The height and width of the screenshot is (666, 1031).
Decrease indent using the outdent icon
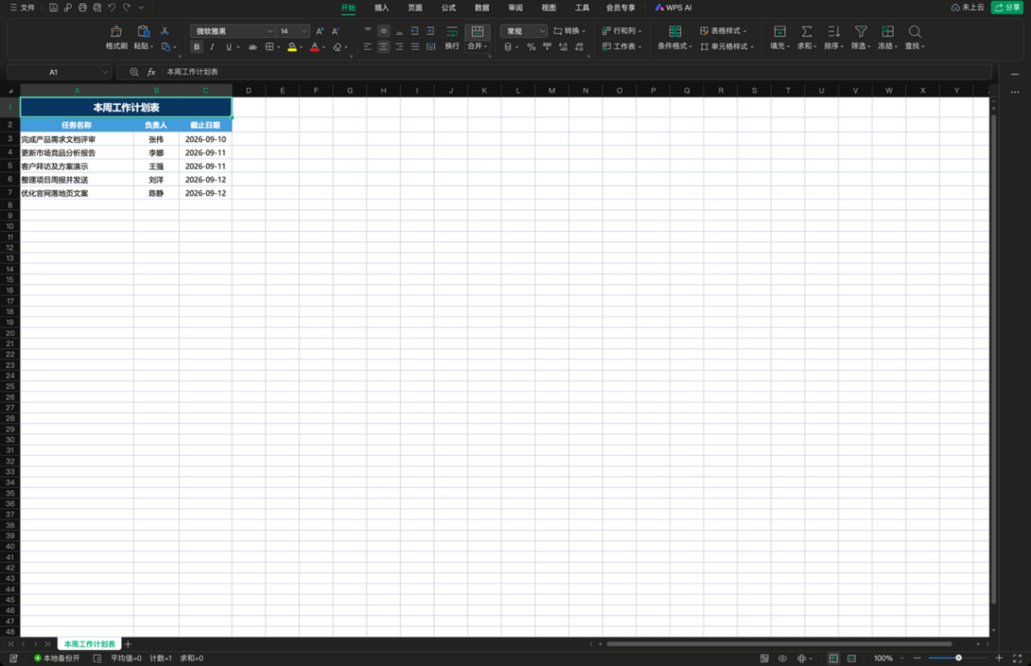415,31
